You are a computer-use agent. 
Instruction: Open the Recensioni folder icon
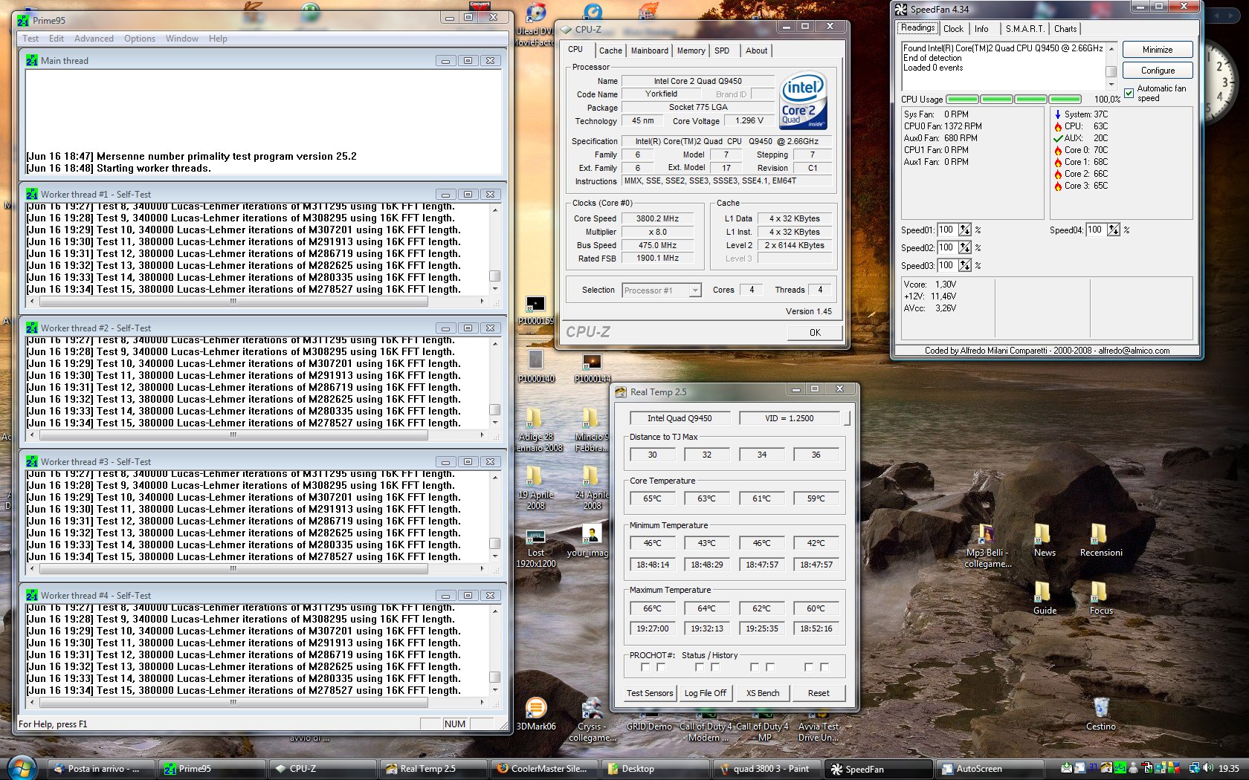coord(1101,540)
